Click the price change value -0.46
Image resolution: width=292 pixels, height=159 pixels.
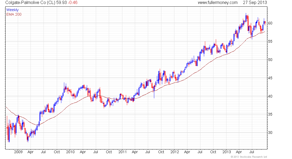(73, 3)
